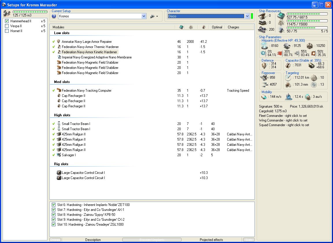Switch to the Stats tab
This screenshot has height=243, width=333.
click(x=249, y=240)
